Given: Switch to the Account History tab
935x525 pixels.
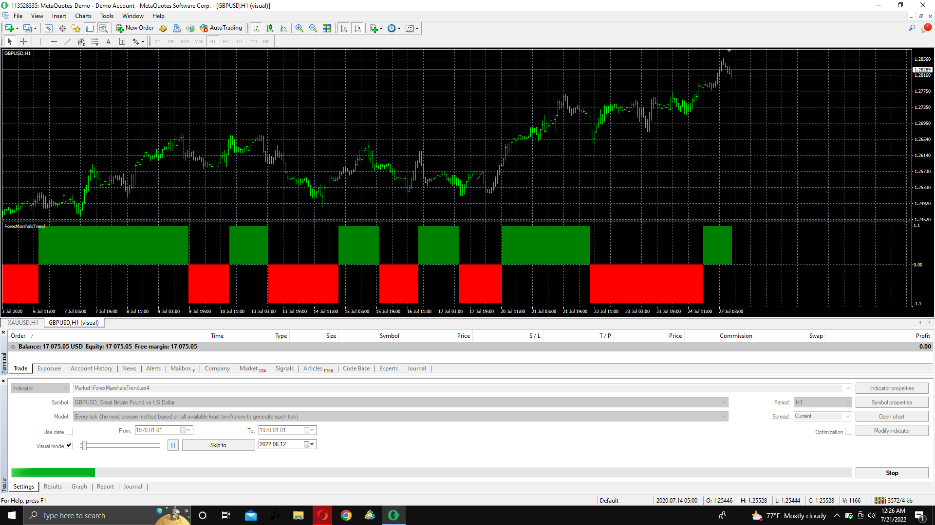Looking at the screenshot, I should [x=91, y=368].
